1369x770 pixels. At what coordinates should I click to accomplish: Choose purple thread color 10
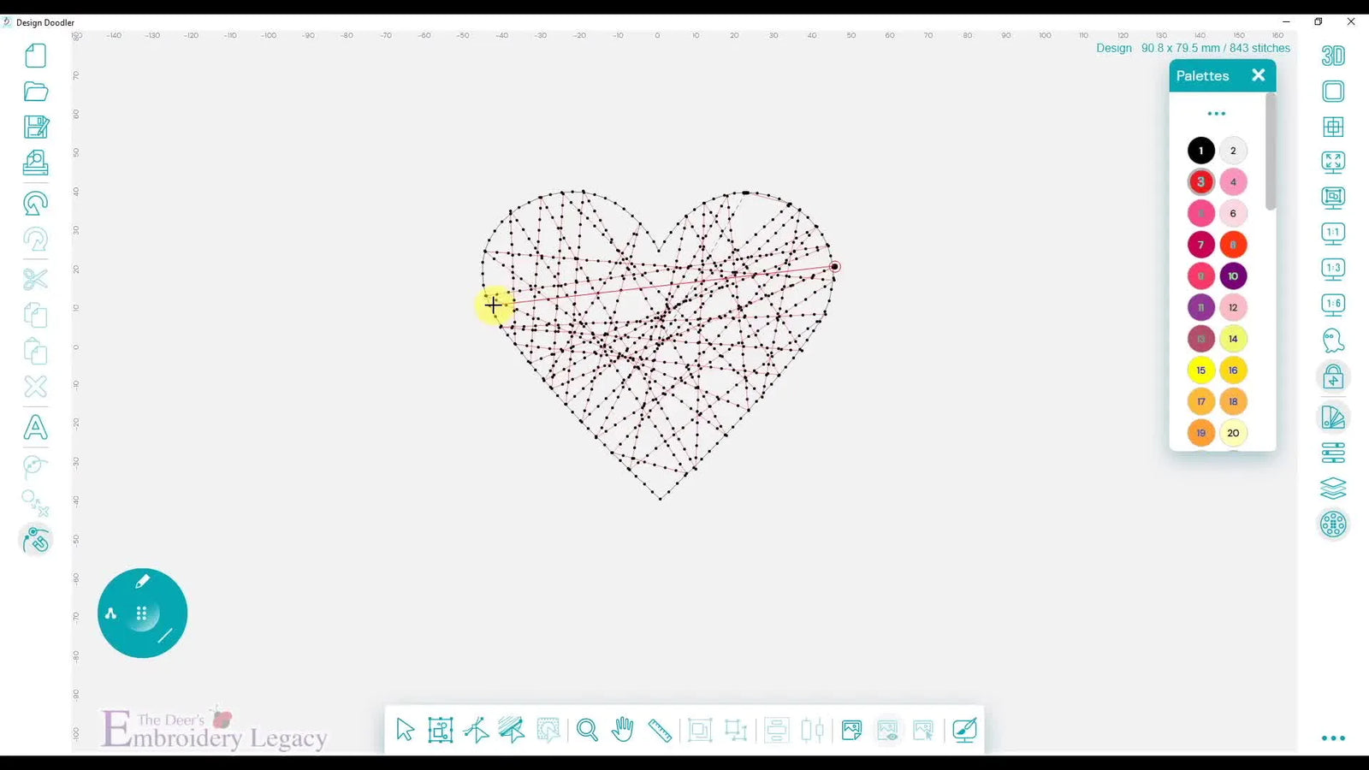click(x=1233, y=275)
